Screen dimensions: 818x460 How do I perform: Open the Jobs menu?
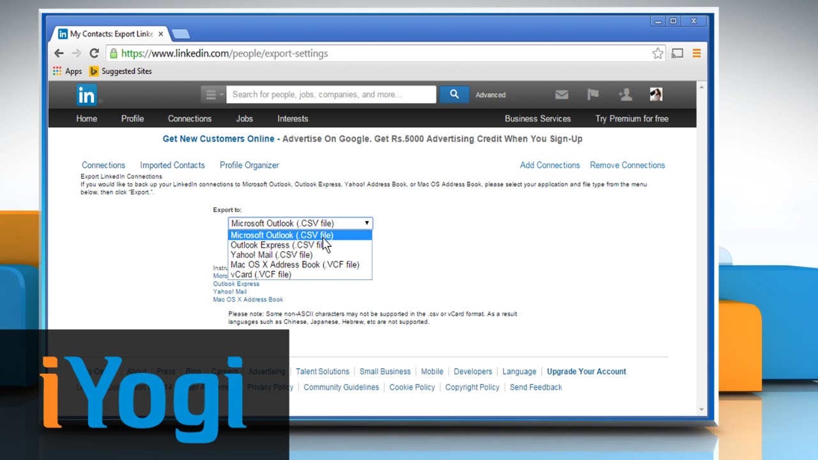click(x=244, y=119)
